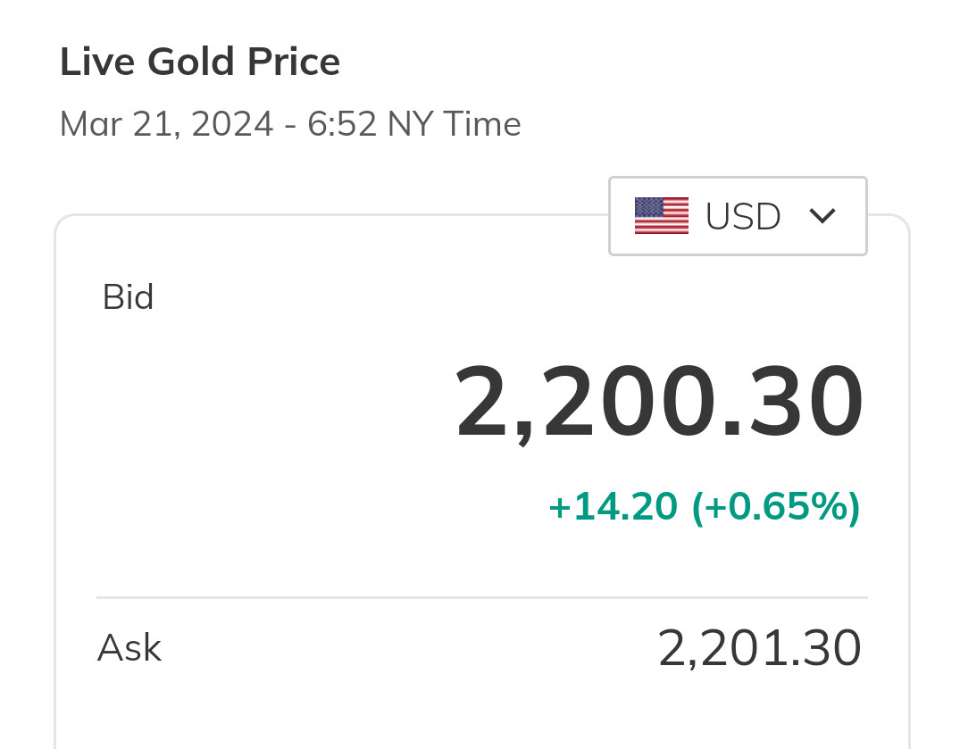
Task: Select the 2,201.30 ask price
Action: pyautogui.click(x=759, y=648)
